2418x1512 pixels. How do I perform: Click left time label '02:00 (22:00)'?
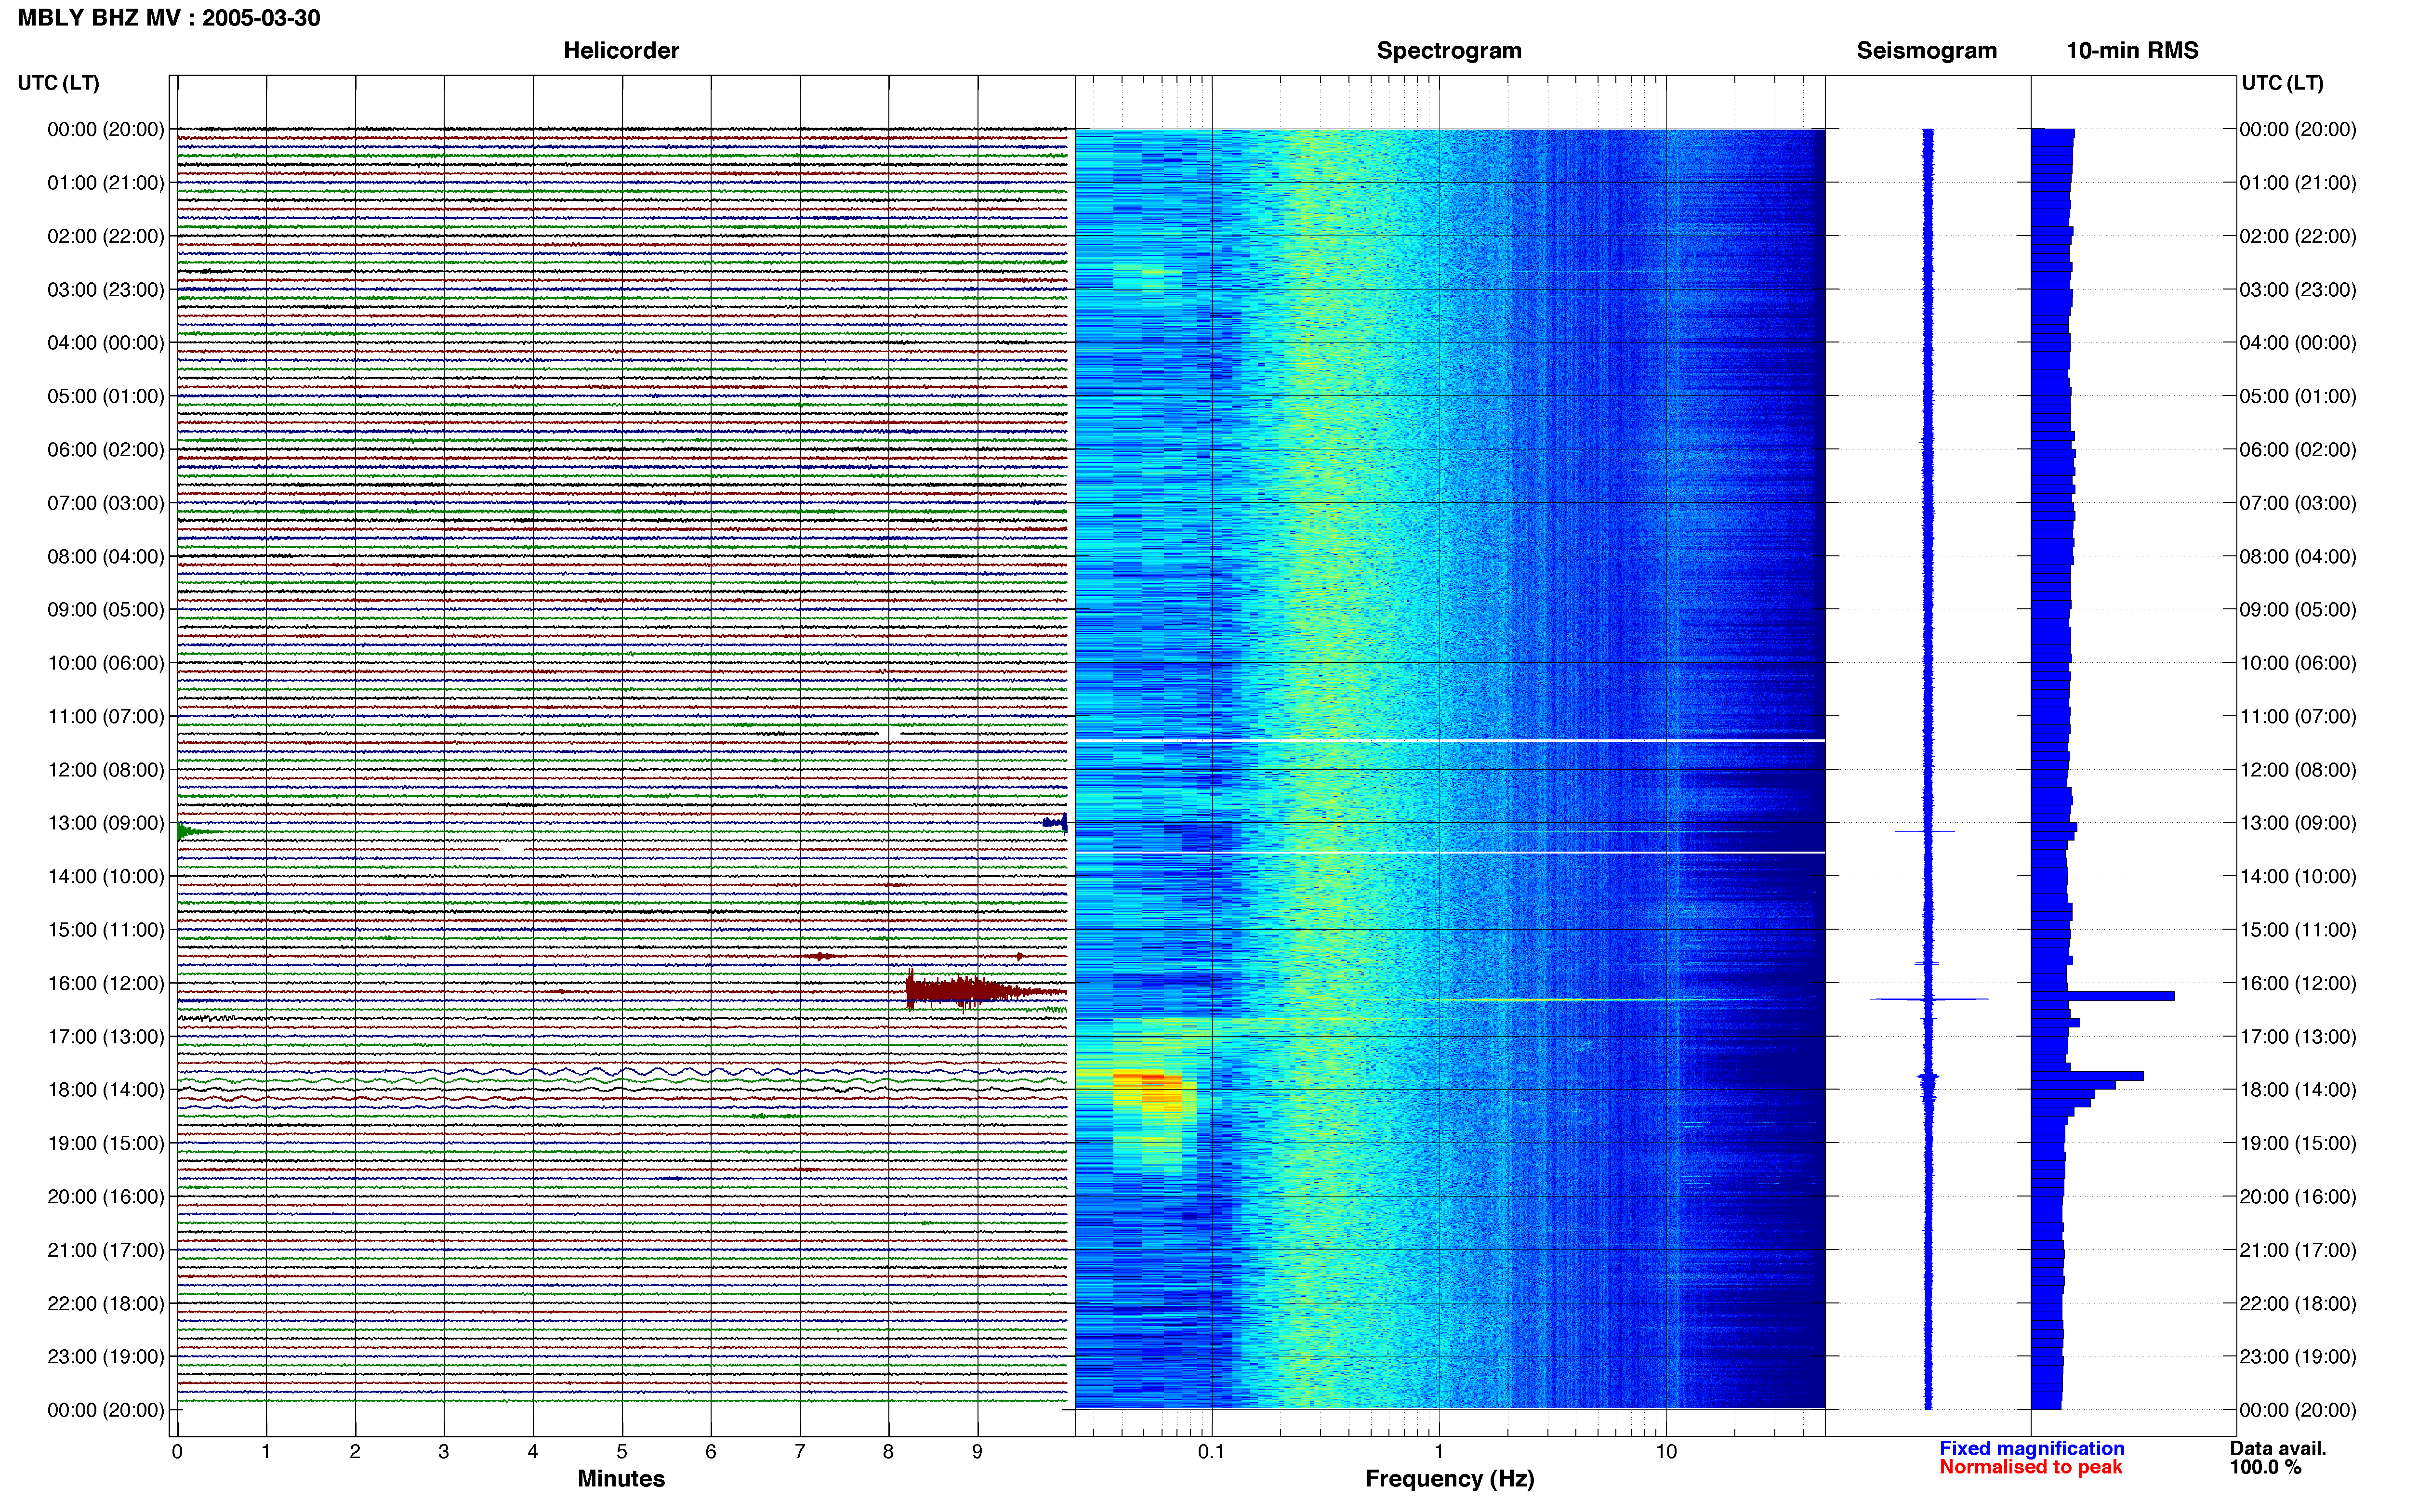pyautogui.click(x=106, y=236)
